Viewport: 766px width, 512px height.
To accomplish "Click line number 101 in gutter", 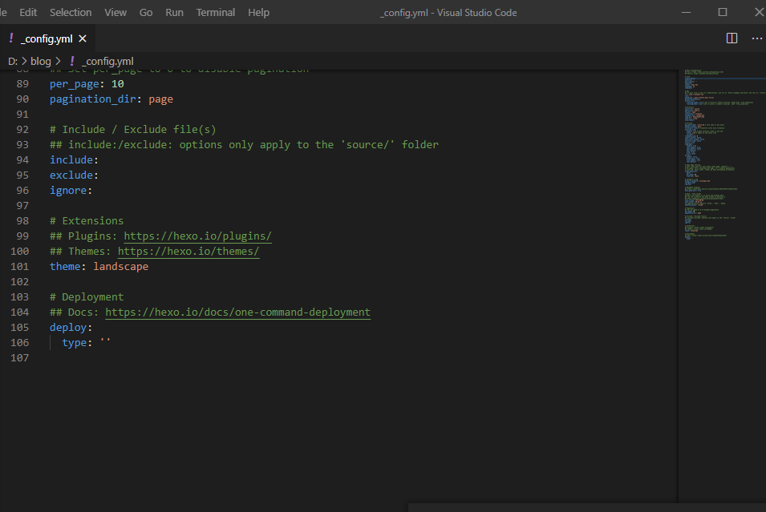I will 19,267.
